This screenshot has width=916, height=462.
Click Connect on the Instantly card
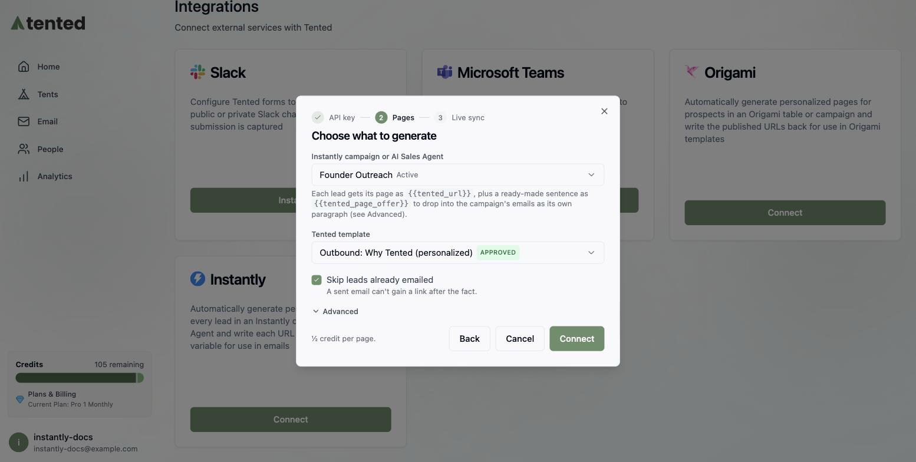[291, 420]
